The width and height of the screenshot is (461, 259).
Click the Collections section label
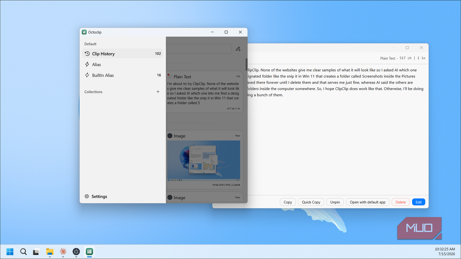pyautogui.click(x=93, y=92)
